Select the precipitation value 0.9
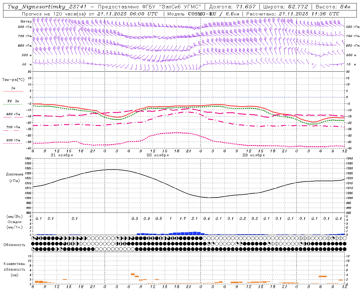The height and width of the screenshot is (289, 361). [147, 218]
